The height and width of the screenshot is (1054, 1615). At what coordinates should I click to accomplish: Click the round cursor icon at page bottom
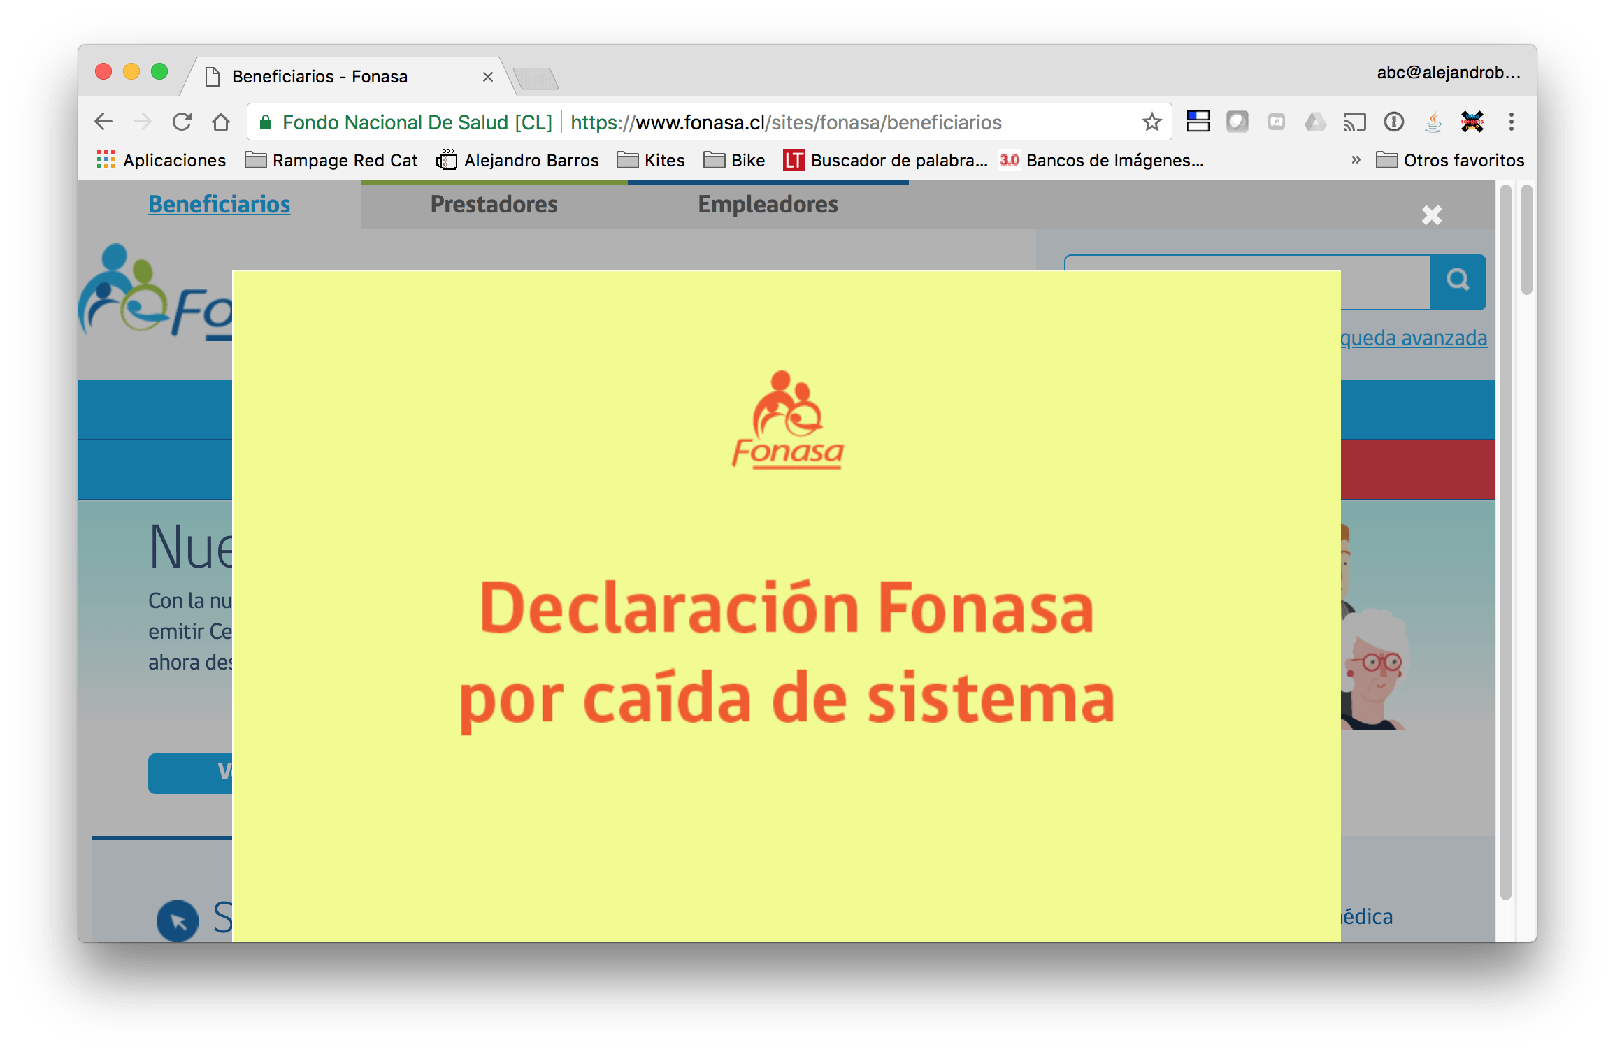tap(178, 921)
